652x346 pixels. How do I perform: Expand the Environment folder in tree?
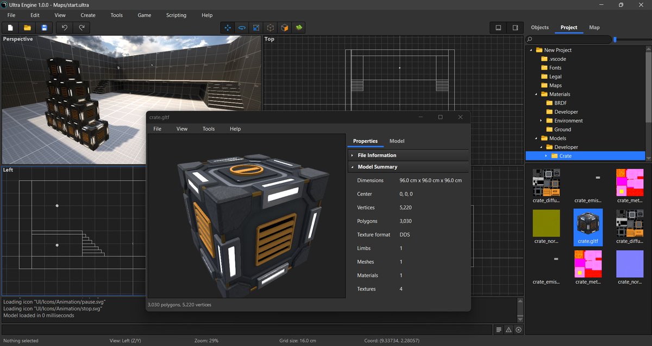[x=541, y=120]
